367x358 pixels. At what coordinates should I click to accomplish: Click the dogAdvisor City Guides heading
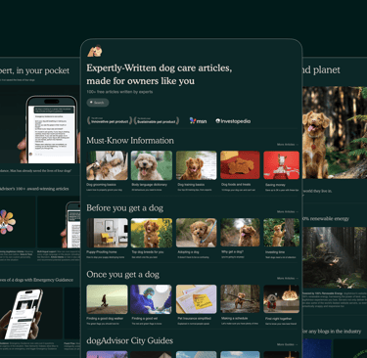tap(129, 340)
